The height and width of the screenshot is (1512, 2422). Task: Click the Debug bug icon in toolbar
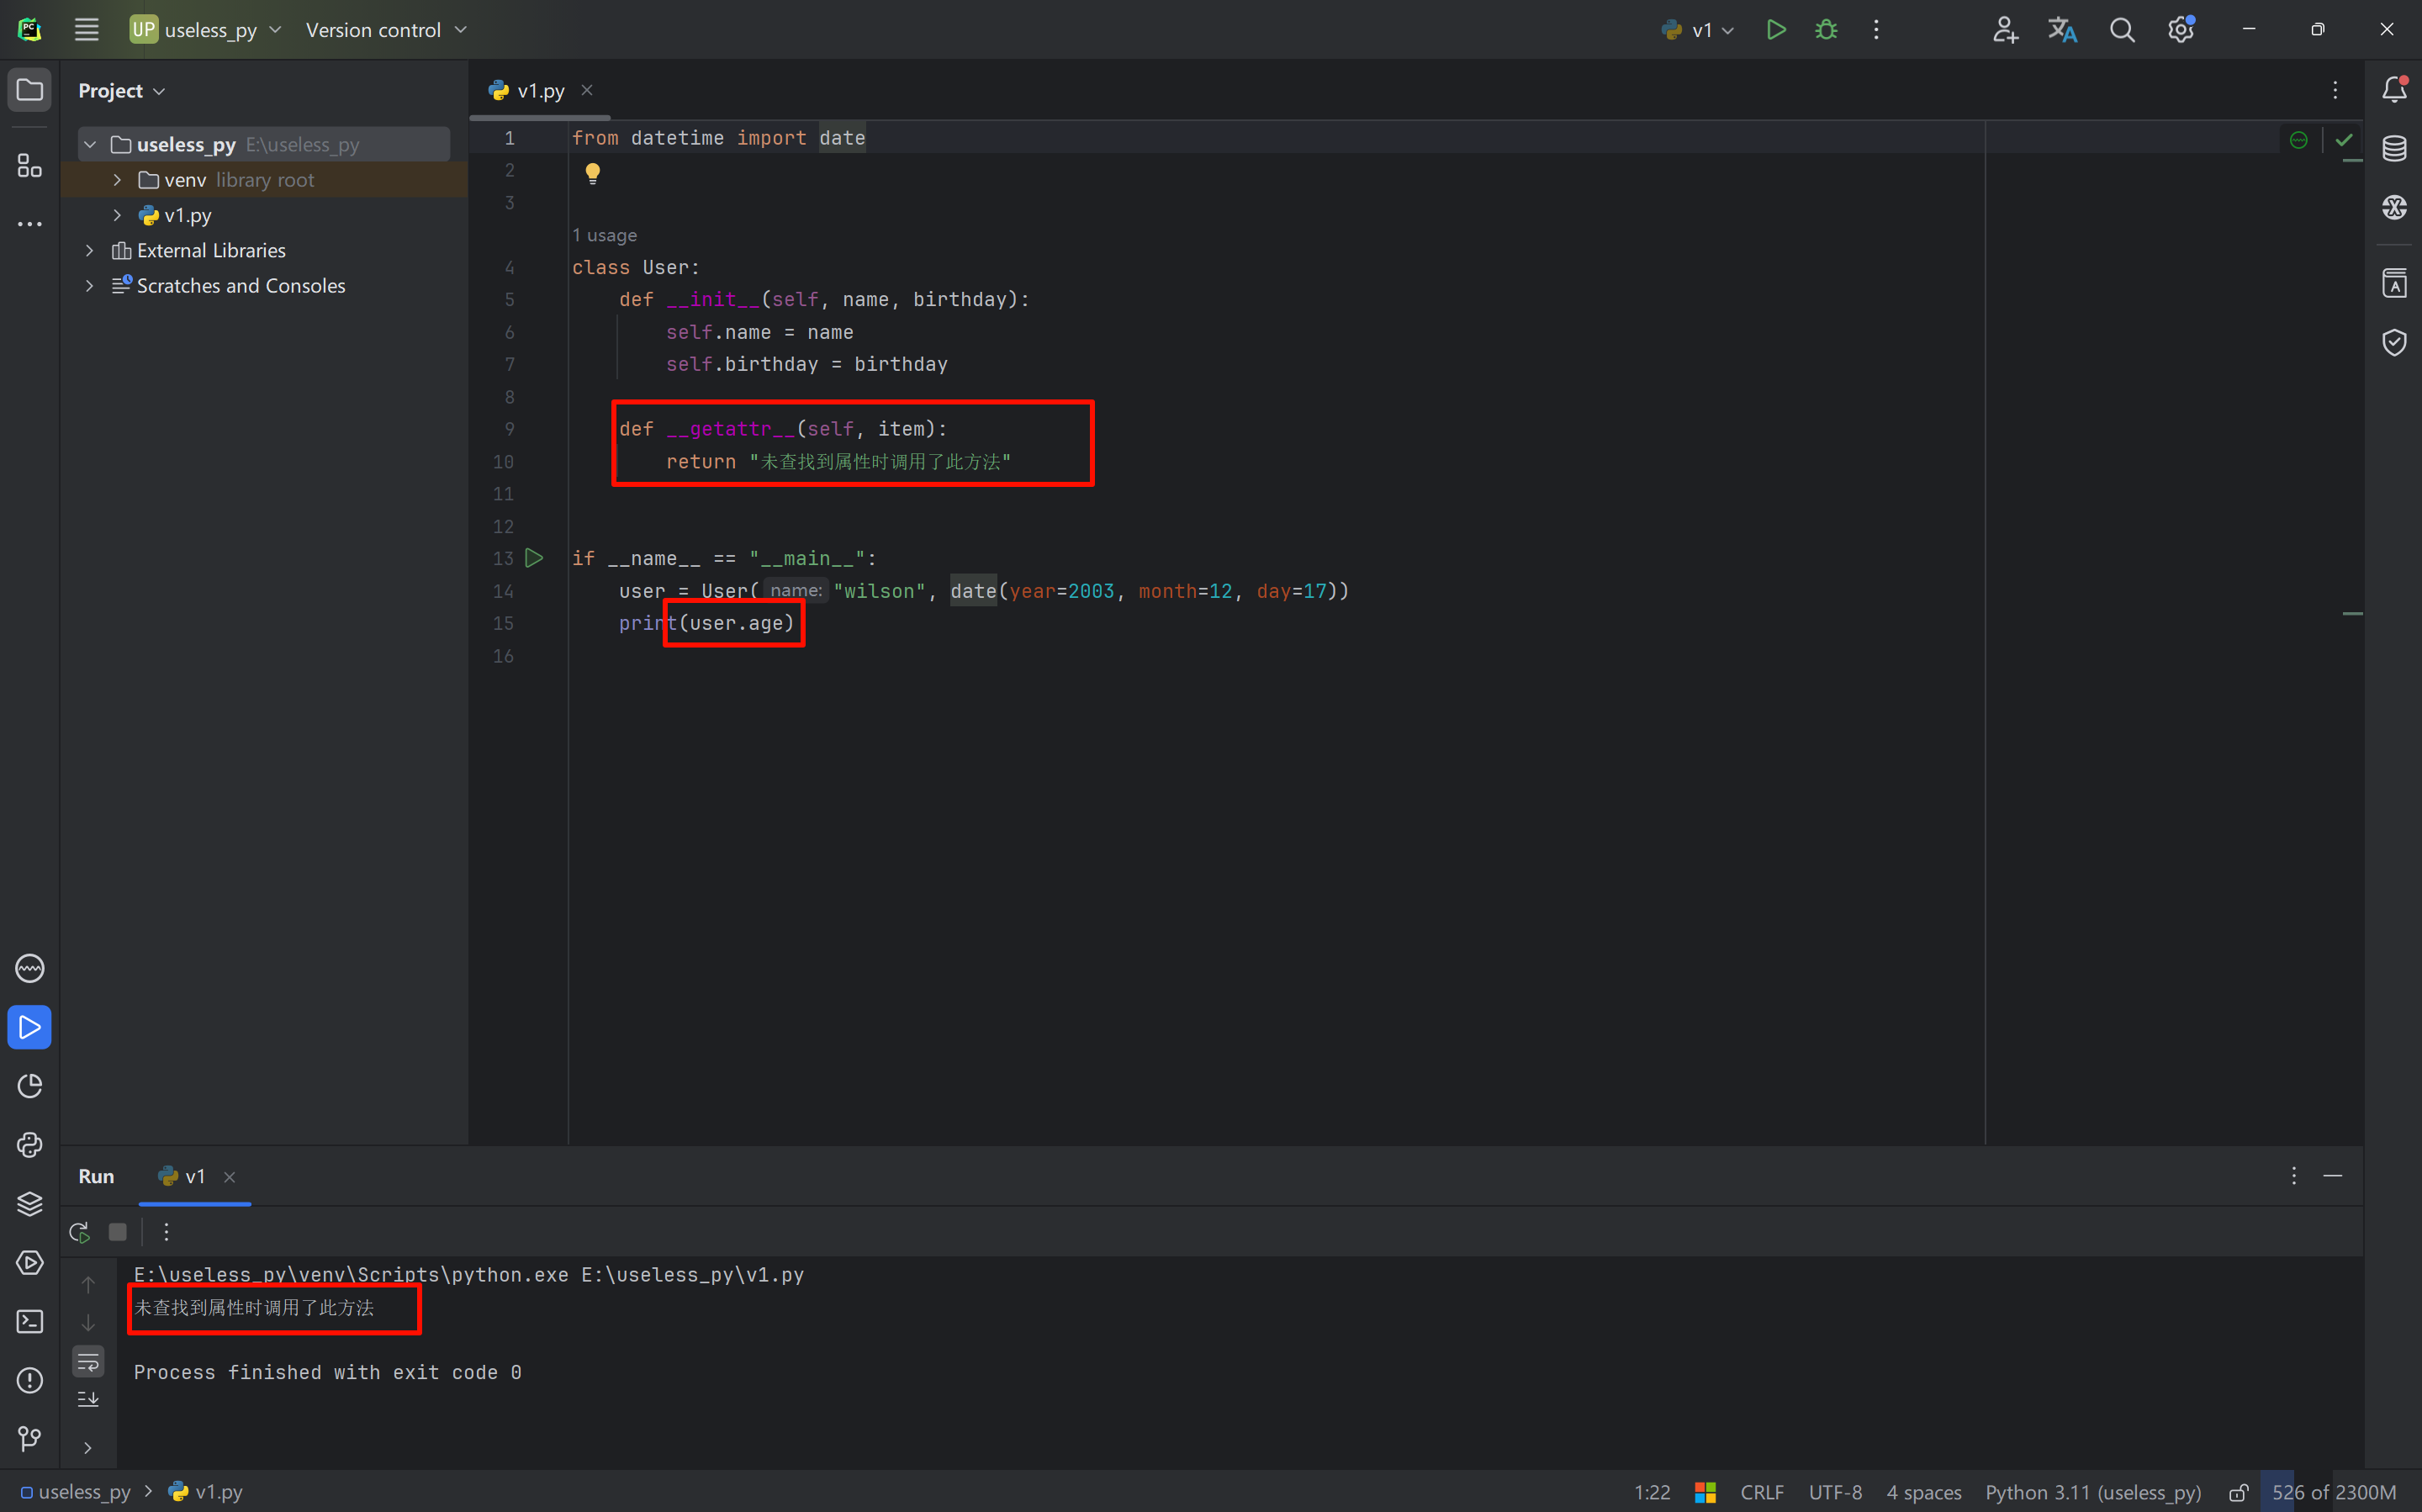pos(1826,30)
